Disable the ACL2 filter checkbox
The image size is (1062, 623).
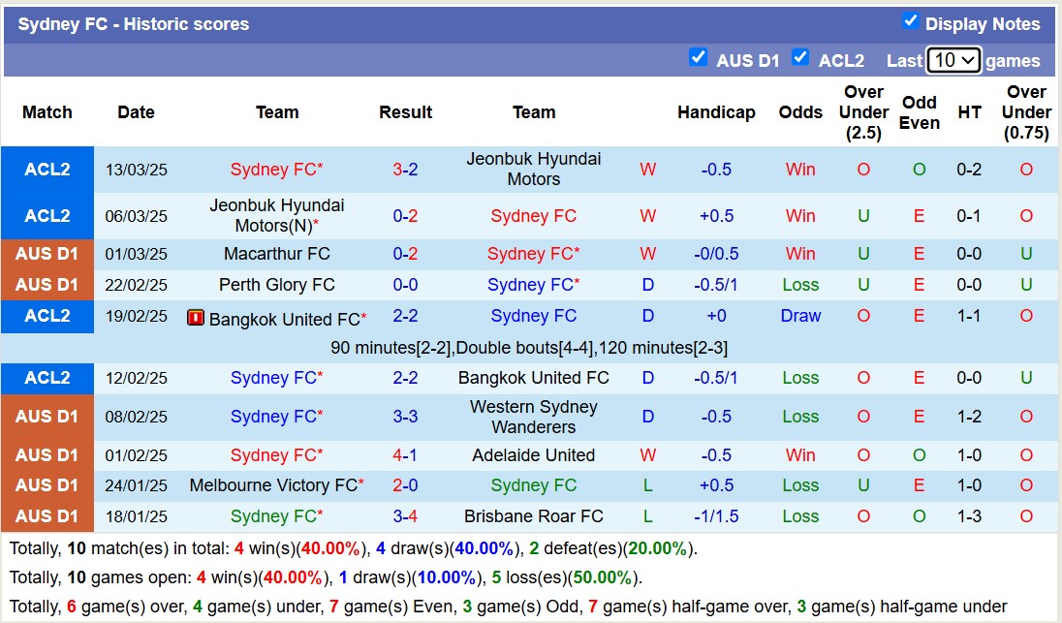(801, 58)
